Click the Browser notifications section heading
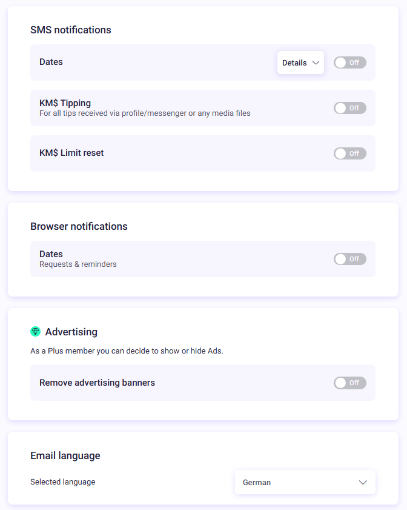The height and width of the screenshot is (510, 407). [x=79, y=226]
